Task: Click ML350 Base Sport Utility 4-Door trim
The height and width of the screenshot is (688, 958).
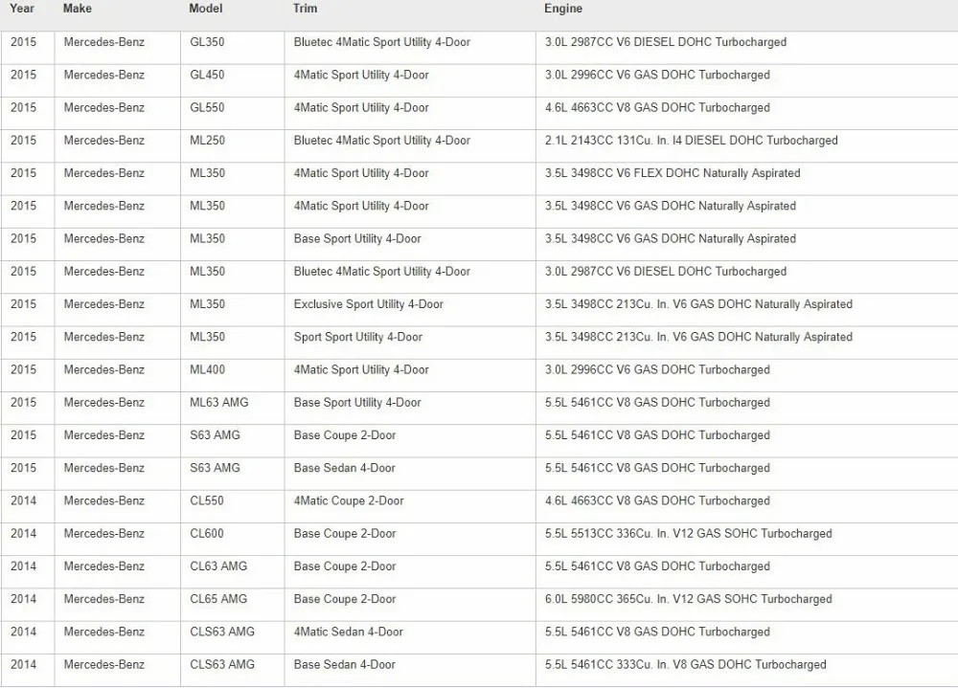Action: click(x=357, y=238)
